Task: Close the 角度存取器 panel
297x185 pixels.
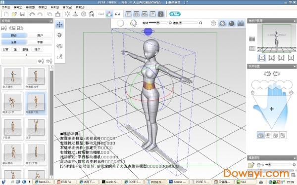Action: 295,21
